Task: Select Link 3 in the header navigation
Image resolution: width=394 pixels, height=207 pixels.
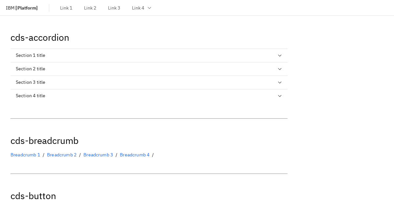Action: tap(114, 8)
